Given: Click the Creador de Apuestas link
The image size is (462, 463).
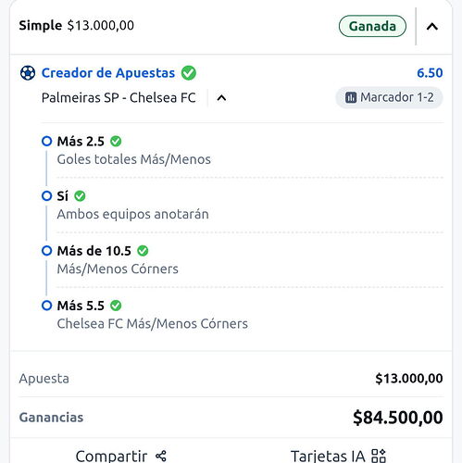Looking at the screenshot, I should [x=108, y=73].
